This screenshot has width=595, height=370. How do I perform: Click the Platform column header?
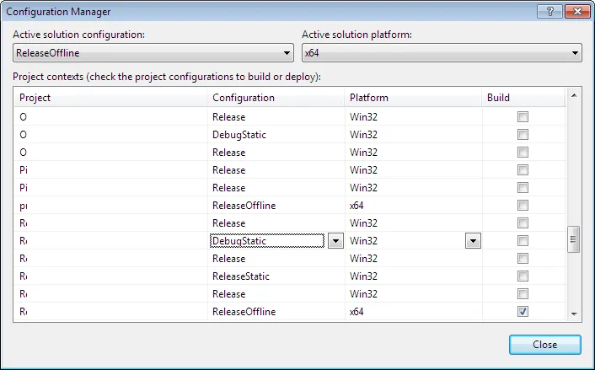(x=413, y=98)
